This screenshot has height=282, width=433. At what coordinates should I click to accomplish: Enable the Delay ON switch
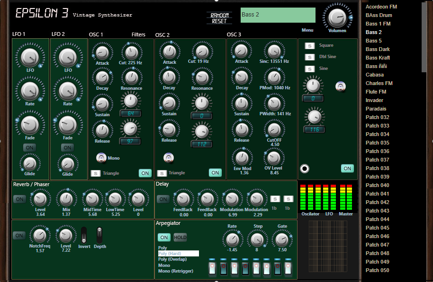tap(163, 199)
